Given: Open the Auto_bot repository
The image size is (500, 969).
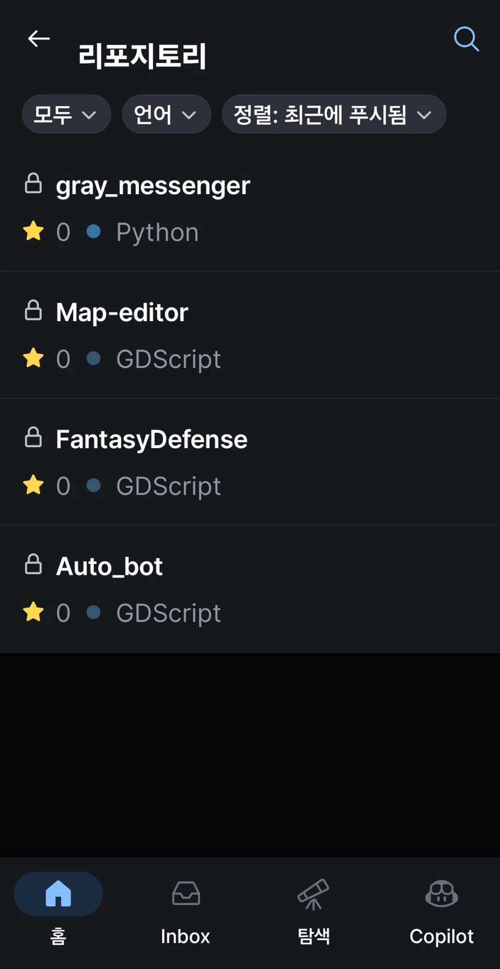Looking at the screenshot, I should tap(250, 589).
